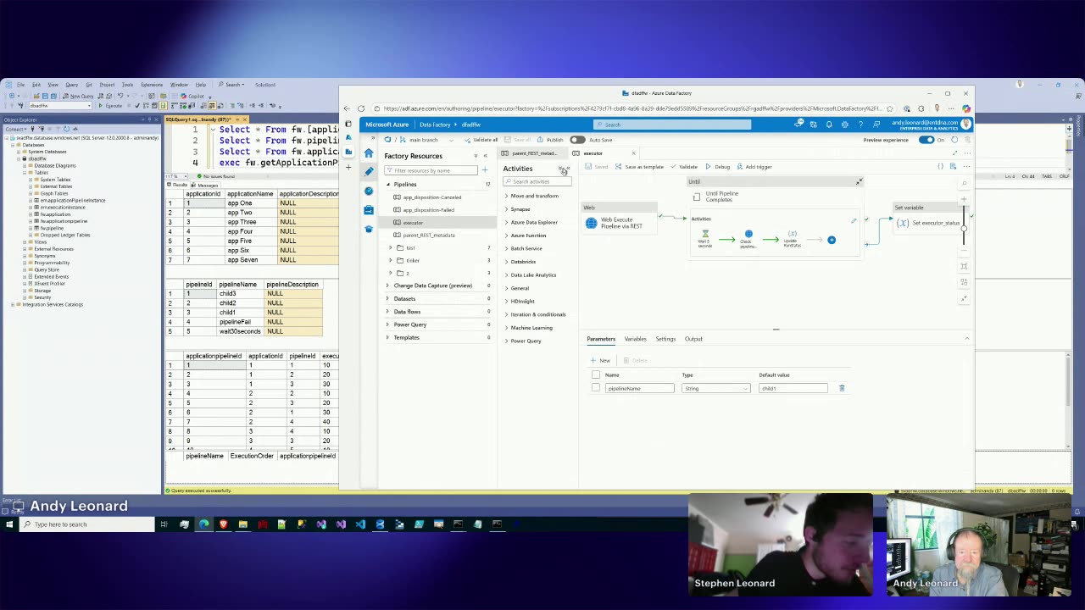This screenshot has width=1085, height=610.
Task: Open the parent_REST_metadata editor tab
Action: point(535,153)
